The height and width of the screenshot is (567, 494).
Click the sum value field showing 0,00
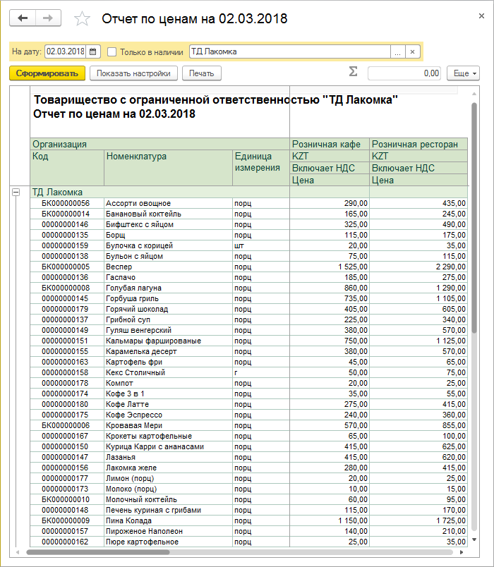coord(404,73)
